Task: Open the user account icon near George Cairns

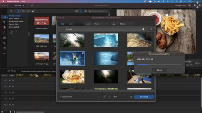Action: 189,5
